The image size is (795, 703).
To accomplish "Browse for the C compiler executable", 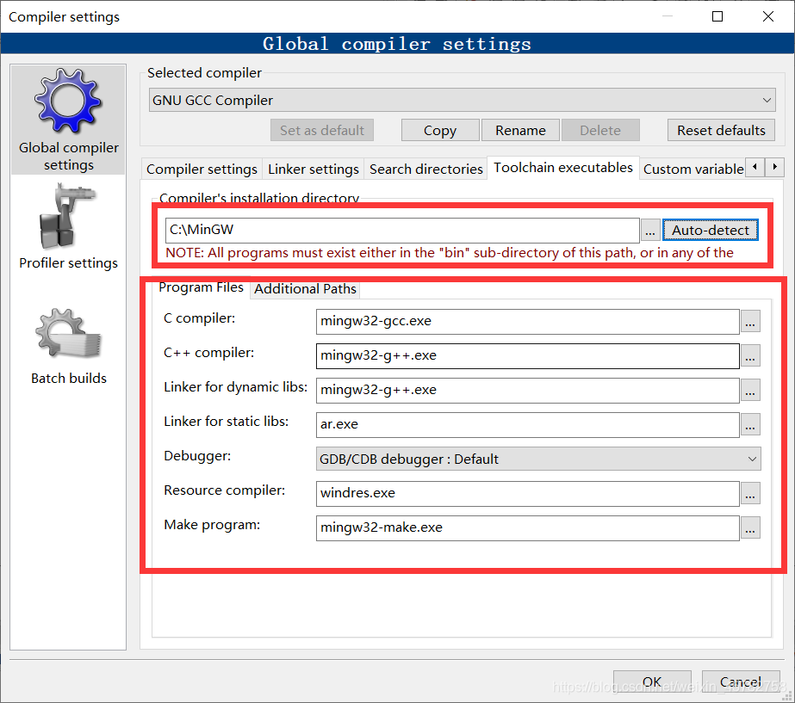I will 750,322.
